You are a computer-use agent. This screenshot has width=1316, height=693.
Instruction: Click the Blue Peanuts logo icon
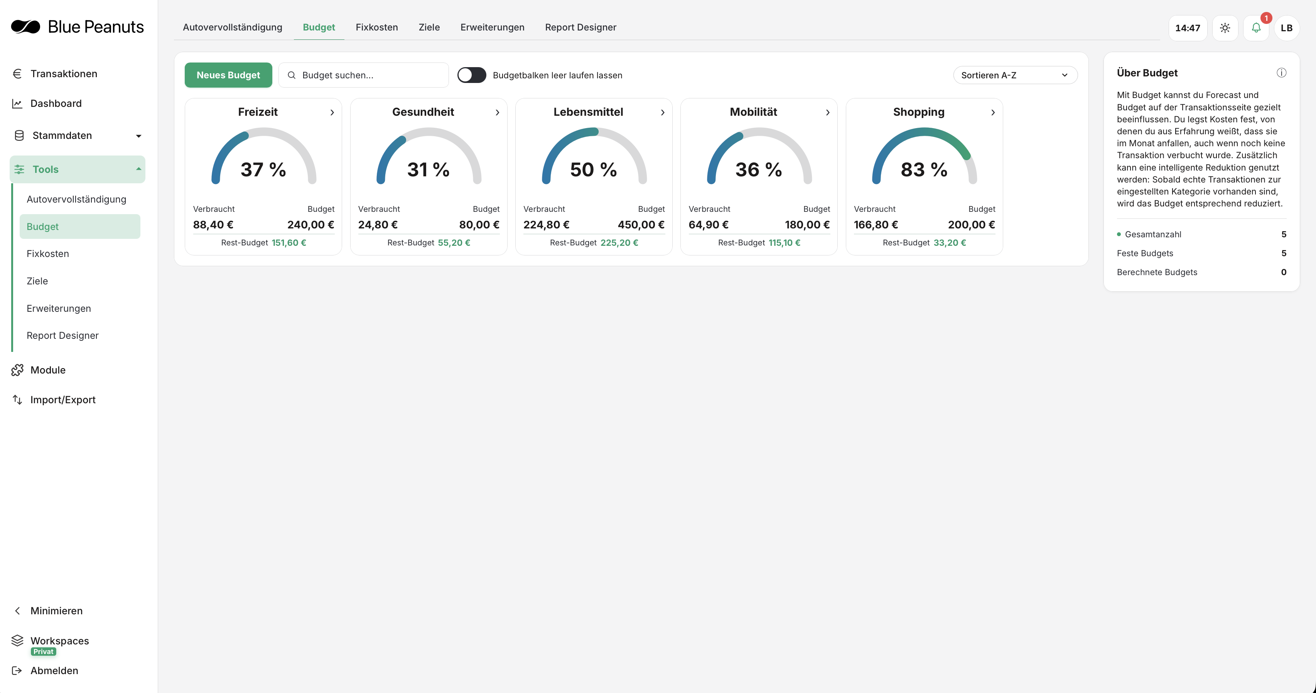point(25,27)
